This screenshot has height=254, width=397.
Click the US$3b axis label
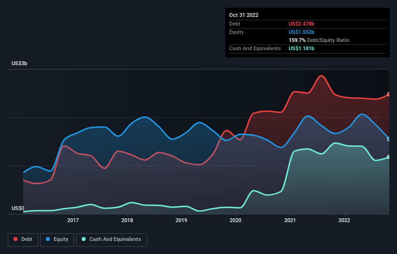click(x=19, y=63)
